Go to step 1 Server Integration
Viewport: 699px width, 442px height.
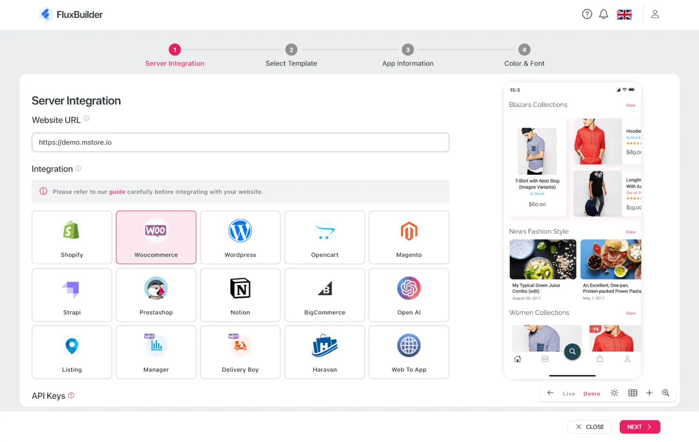[x=175, y=56]
